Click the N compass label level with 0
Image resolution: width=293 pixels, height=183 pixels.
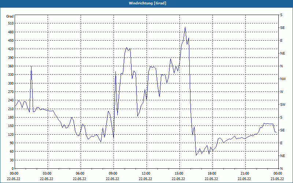[x=281, y=169]
